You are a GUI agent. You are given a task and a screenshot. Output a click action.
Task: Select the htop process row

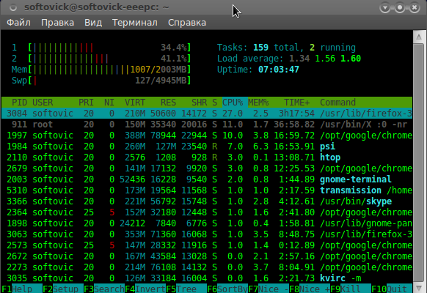(207, 157)
